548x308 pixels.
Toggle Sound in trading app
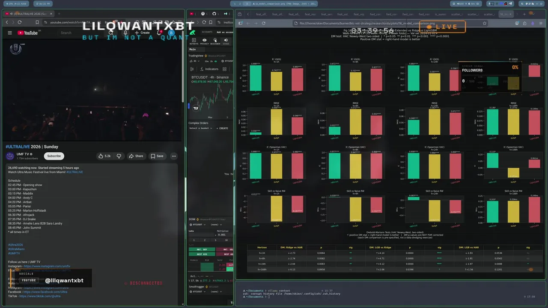(x=226, y=41)
